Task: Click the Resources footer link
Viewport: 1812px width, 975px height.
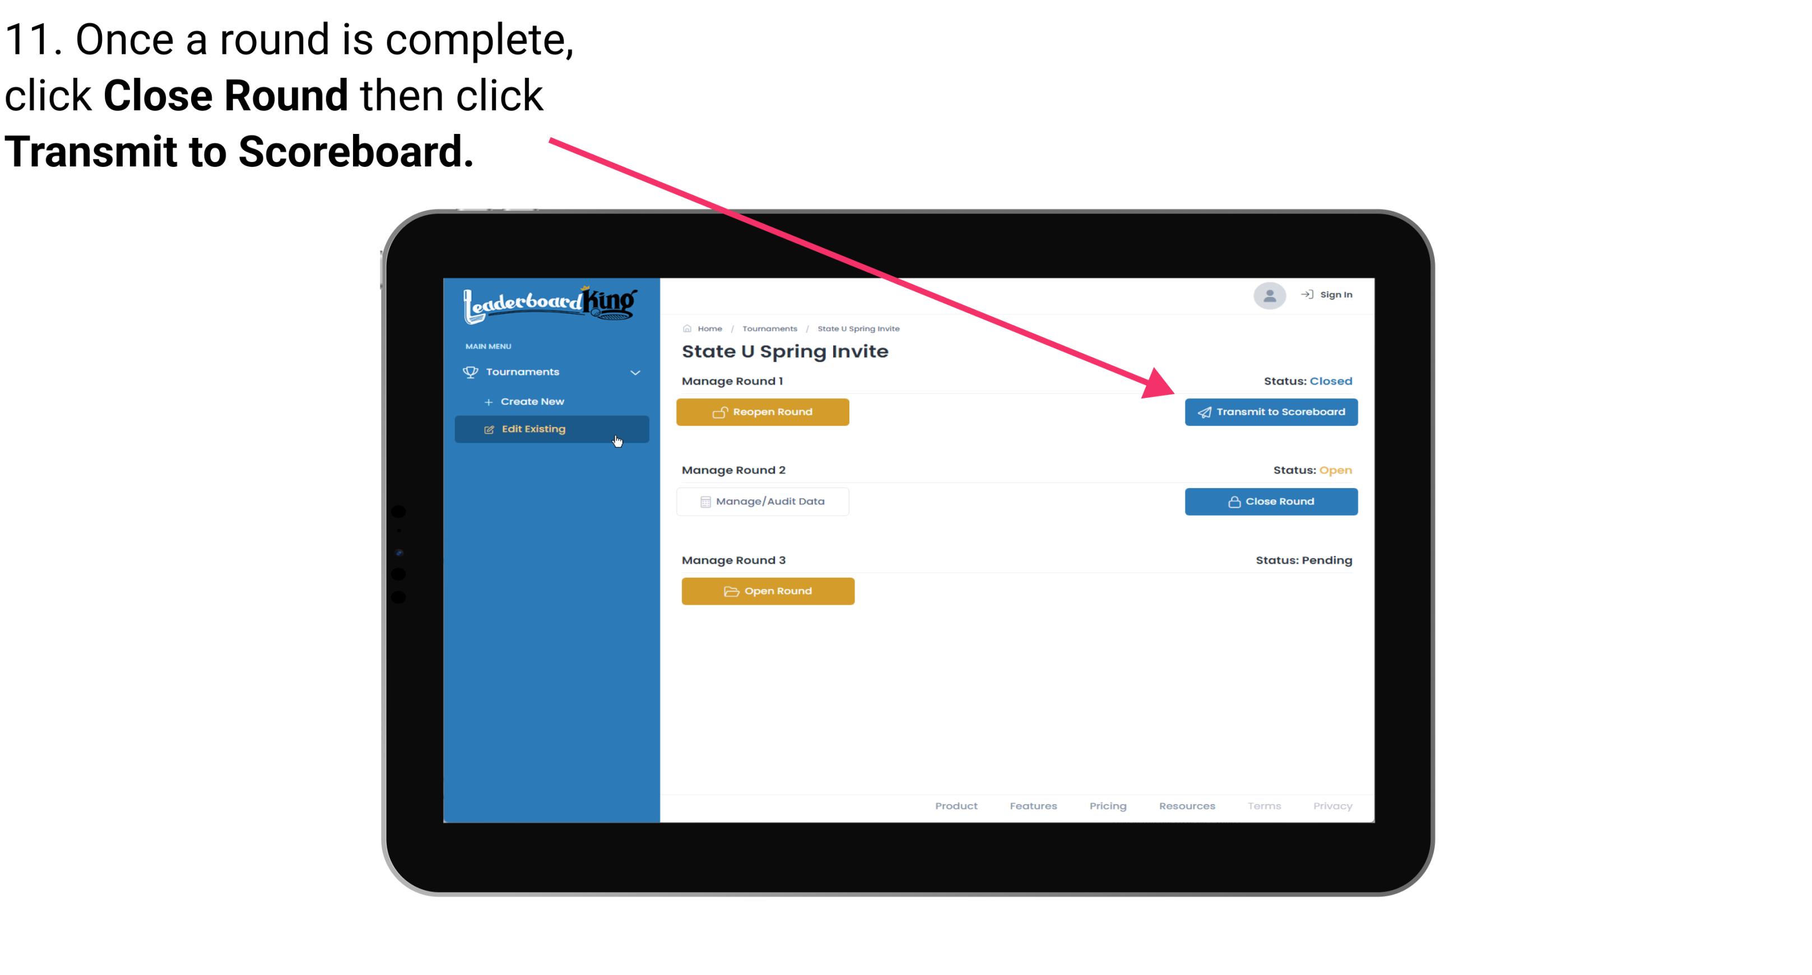Action: 1188,805
